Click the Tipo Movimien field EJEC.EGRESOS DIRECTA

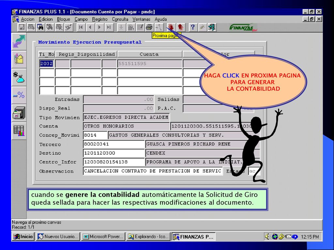(x=126, y=117)
